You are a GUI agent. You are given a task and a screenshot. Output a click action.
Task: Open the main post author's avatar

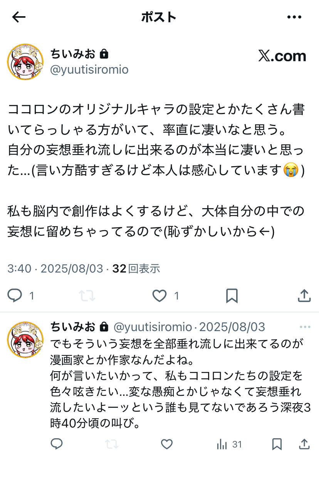click(25, 62)
